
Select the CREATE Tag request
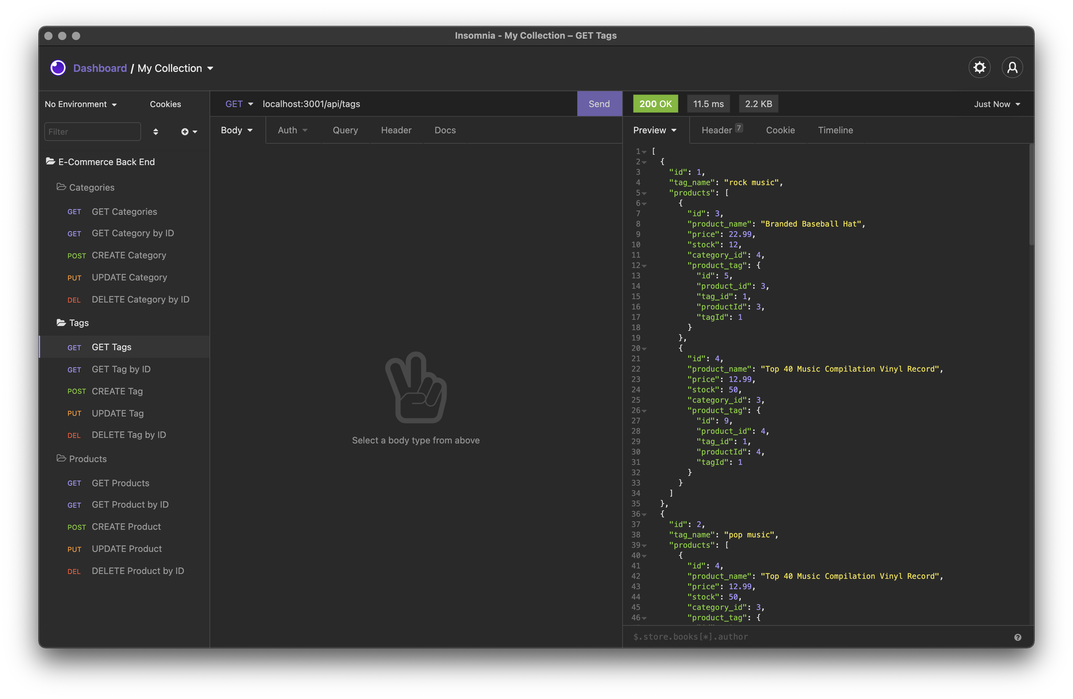coord(117,391)
